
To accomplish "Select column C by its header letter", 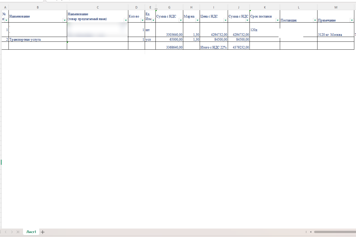I will [x=98, y=7].
